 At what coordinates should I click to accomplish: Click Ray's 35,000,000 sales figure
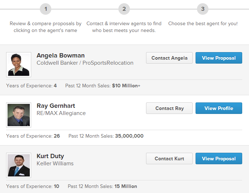[x=129, y=136]
